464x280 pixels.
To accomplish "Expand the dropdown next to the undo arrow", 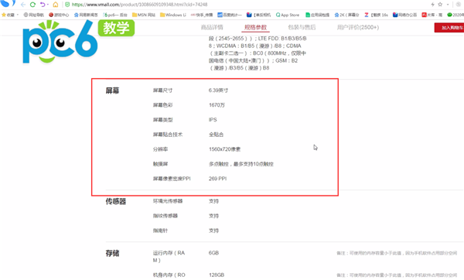I will point(48,5).
